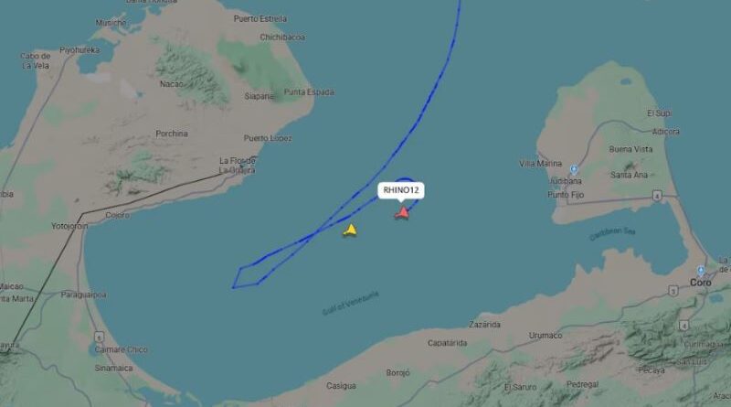Click route 3 shield southwest of Coro
Viewport: 731px width, 407px height.
click(673, 291)
